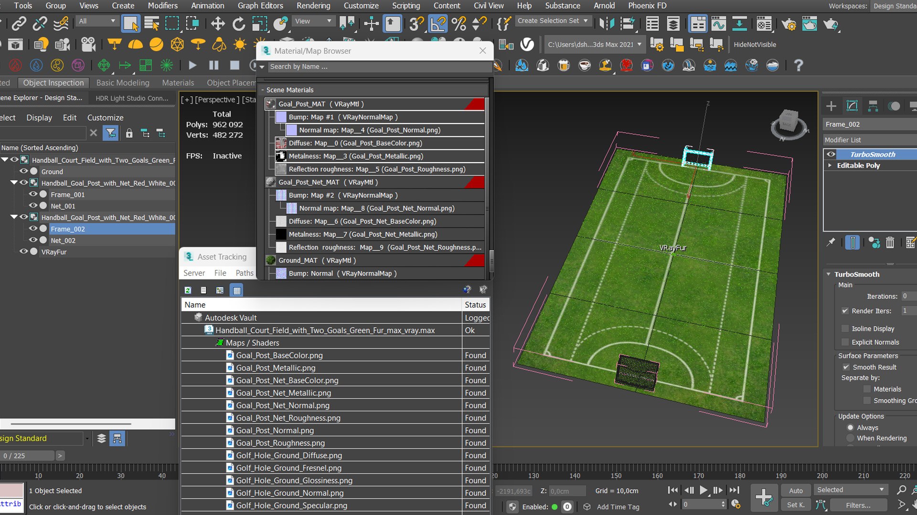Click the trash Remove modifier icon
This screenshot has width=917, height=515.
[x=890, y=243]
